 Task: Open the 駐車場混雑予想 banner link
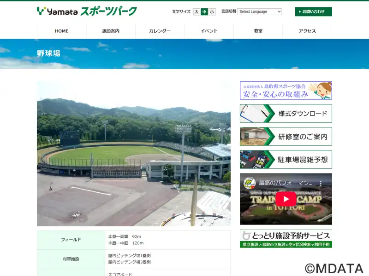286,160
